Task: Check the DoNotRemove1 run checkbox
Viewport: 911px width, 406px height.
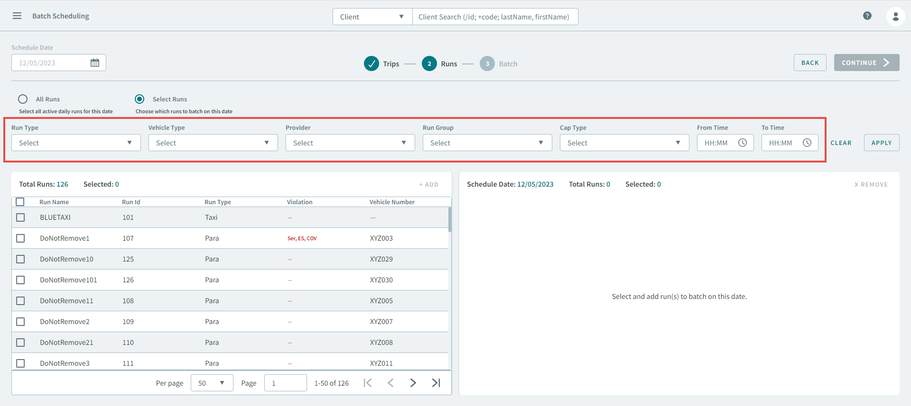Action: tap(20, 238)
